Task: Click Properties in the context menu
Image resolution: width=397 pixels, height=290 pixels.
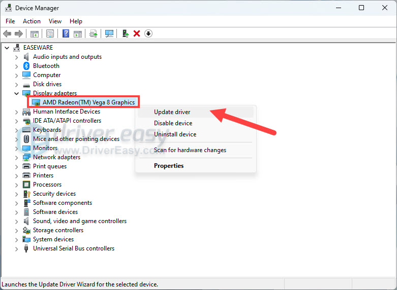Action: pos(169,166)
